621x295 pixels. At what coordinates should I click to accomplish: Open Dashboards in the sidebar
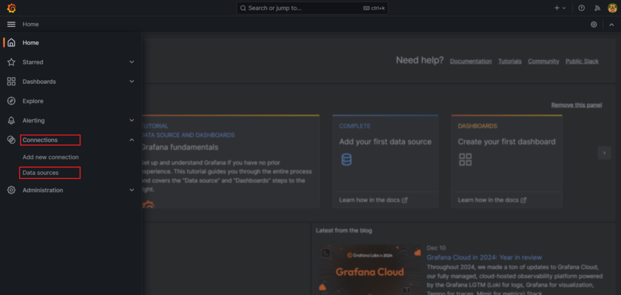[x=39, y=81]
